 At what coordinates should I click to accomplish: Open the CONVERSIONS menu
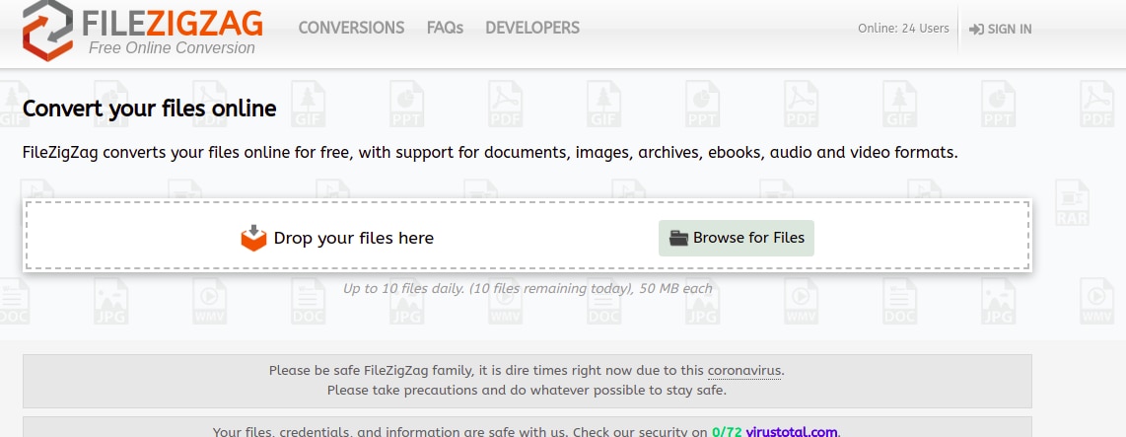(x=351, y=28)
